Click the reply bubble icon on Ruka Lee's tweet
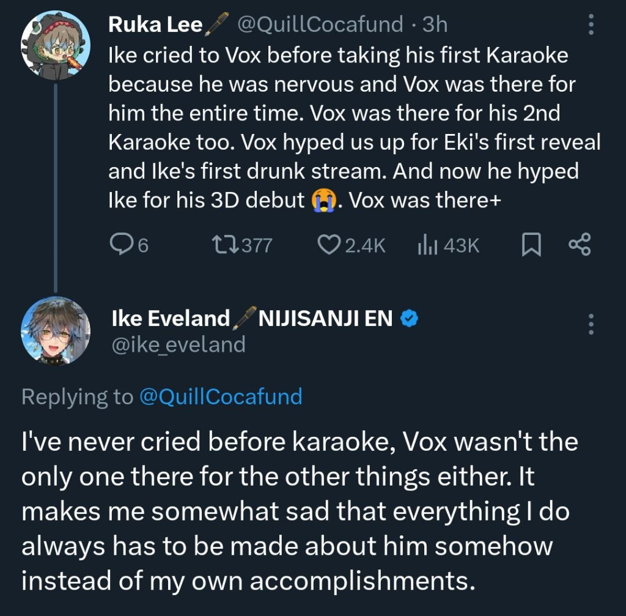 (x=121, y=245)
